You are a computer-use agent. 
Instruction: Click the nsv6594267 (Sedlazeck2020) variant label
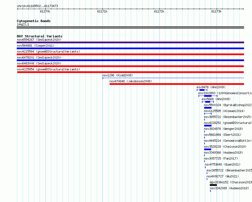coord(39,40)
